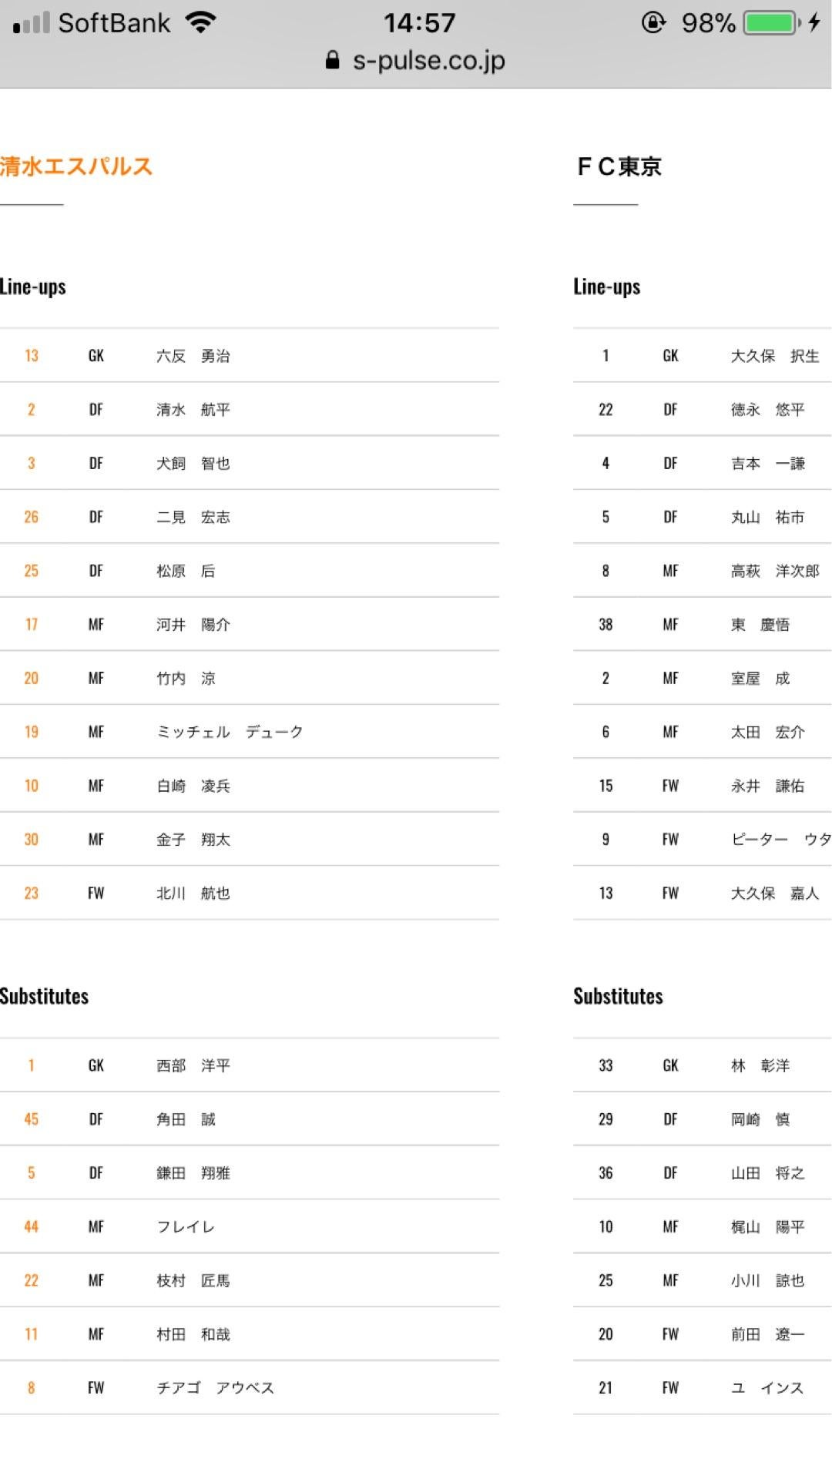Viewport: 832px width, 1479px height.
Task: Select forward 北川 航也 row
Action: tap(193, 894)
